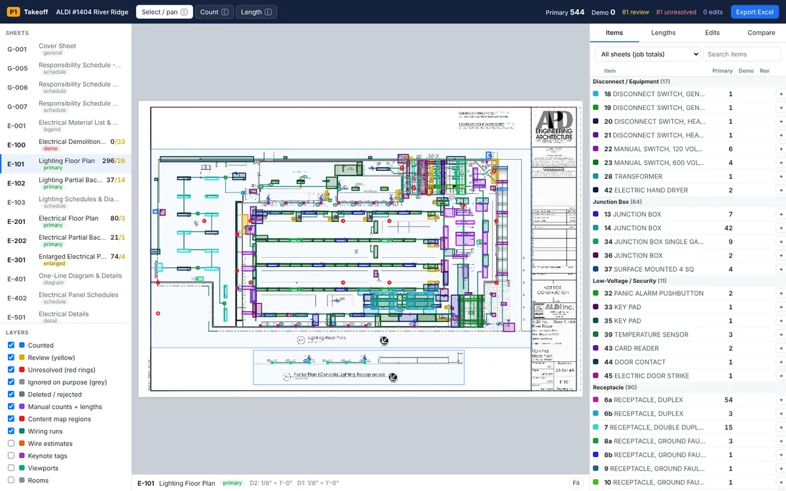Open the All sheets (job totals) dropdown
Screen dimensions: 786x491
(x=648, y=54)
